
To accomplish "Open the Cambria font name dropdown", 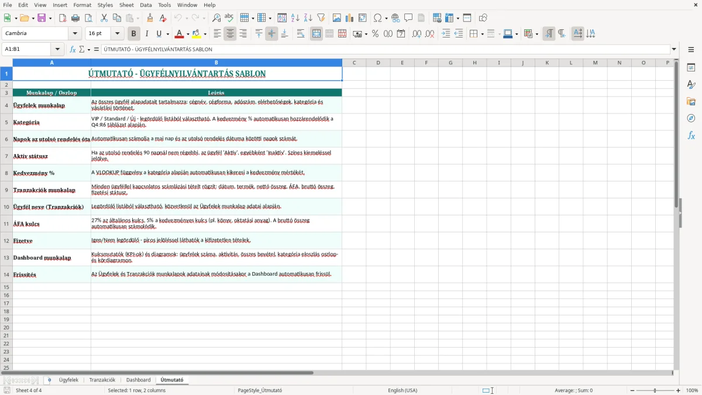I will [x=75, y=33].
